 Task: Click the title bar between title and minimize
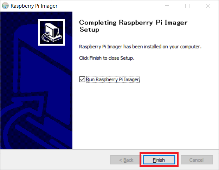tap(110, 6)
